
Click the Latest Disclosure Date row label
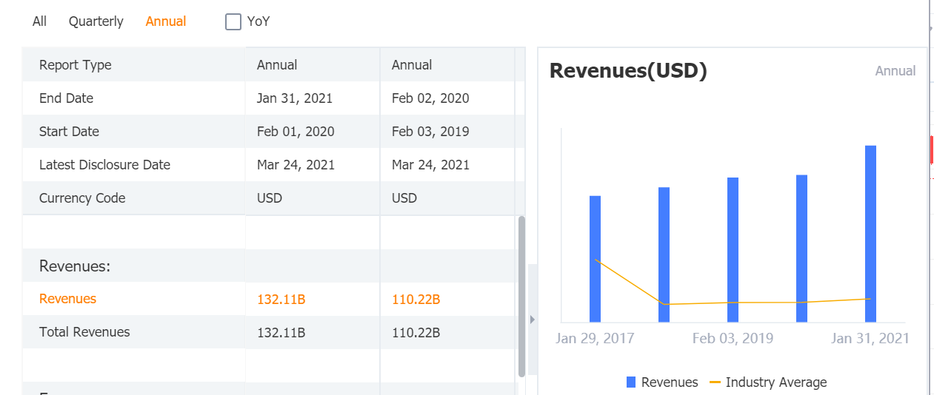click(x=104, y=165)
